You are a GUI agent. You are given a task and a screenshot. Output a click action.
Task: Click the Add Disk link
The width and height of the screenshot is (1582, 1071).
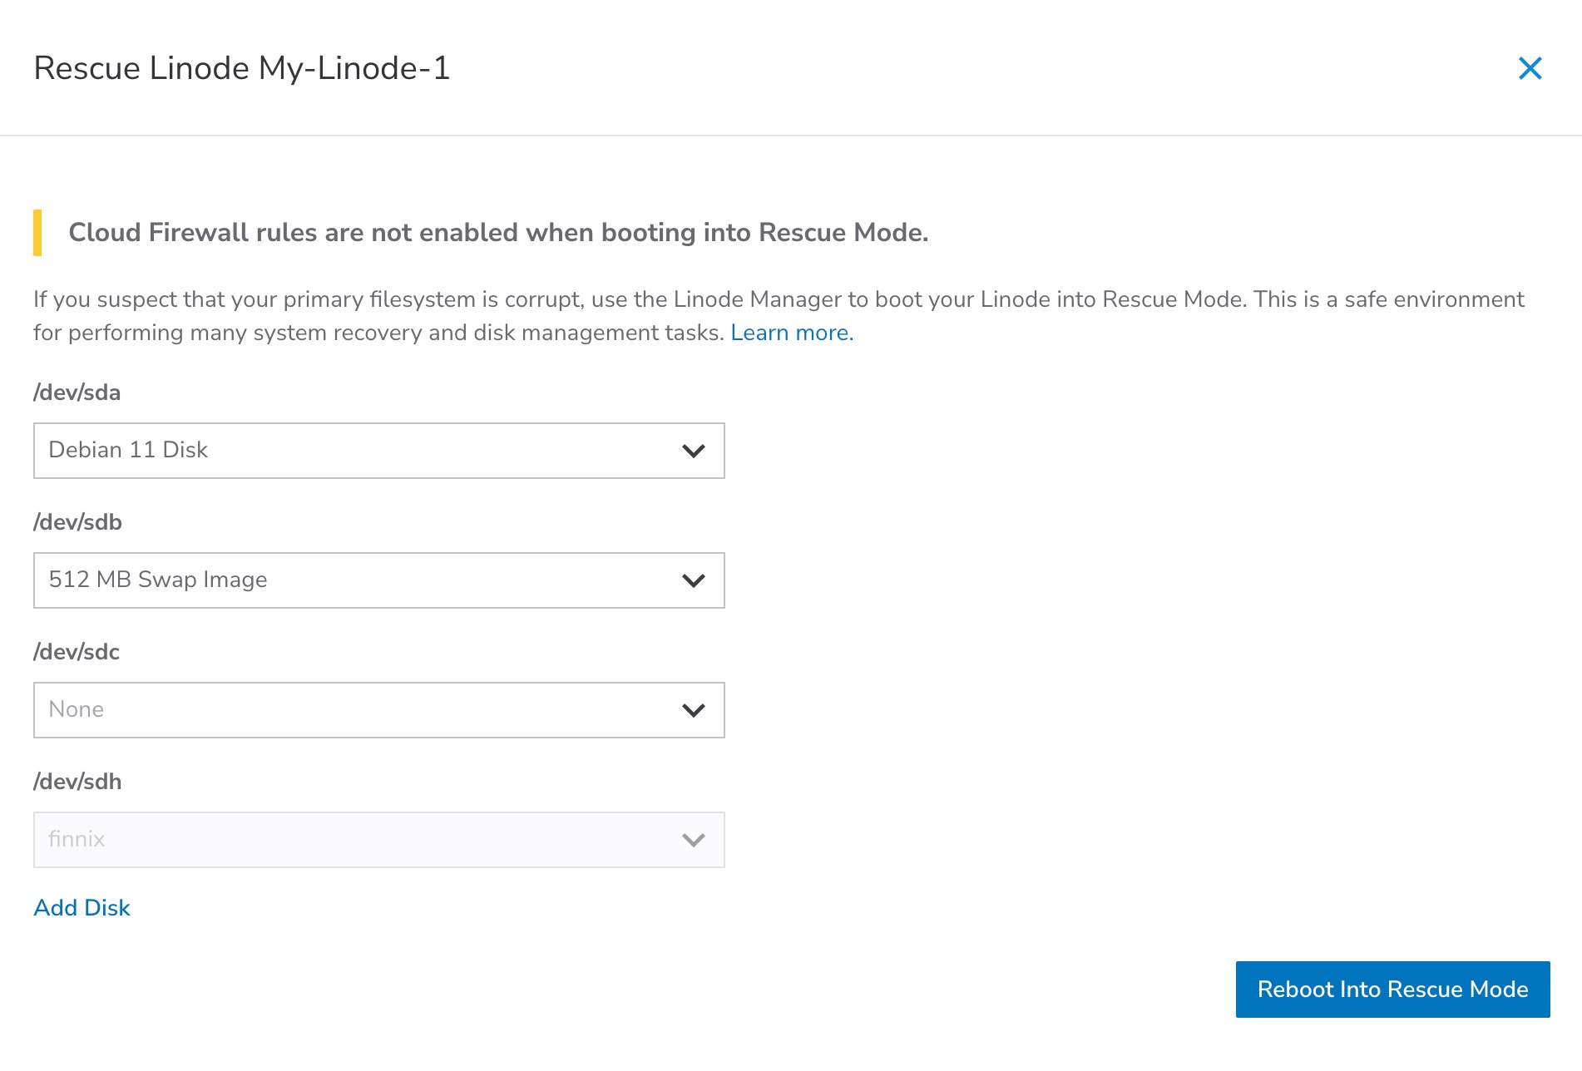click(x=82, y=907)
